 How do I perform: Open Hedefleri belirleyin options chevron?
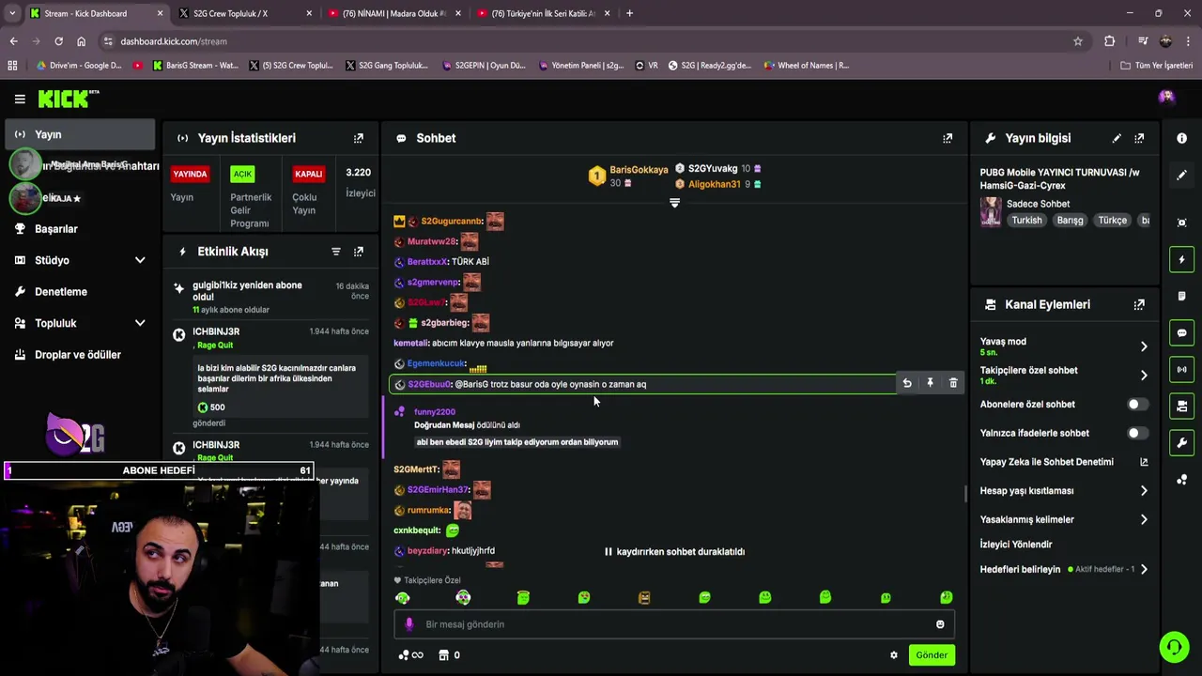tap(1144, 569)
